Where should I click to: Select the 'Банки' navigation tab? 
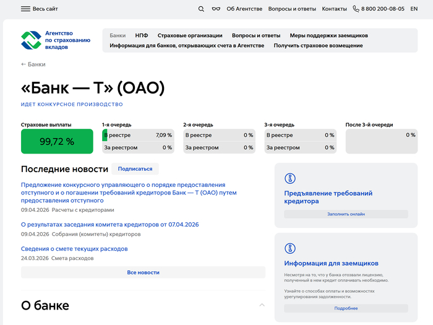[x=118, y=35]
